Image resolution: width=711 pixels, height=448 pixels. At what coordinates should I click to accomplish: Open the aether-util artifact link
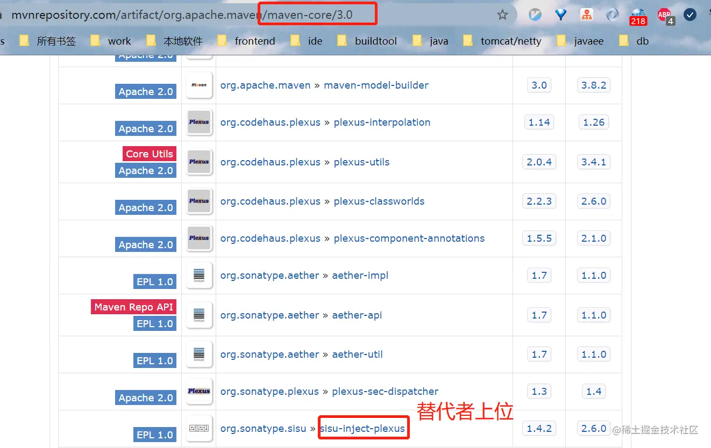click(x=358, y=354)
